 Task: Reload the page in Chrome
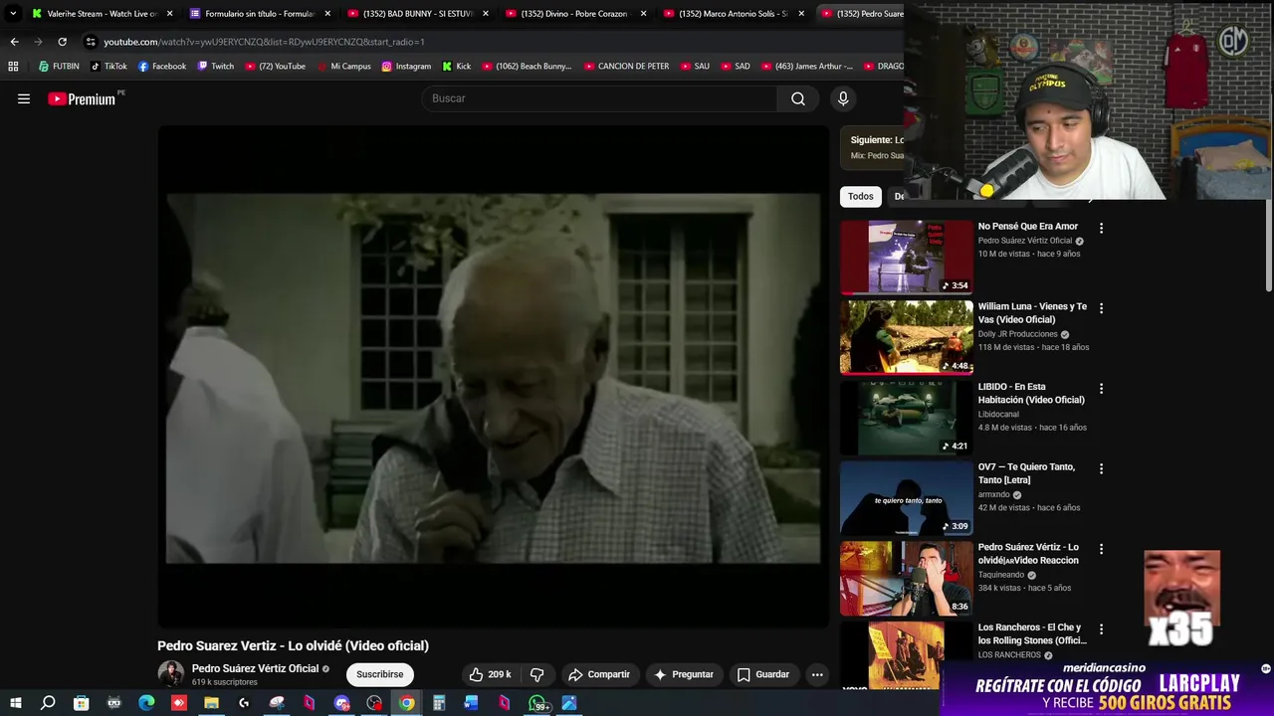click(62, 42)
